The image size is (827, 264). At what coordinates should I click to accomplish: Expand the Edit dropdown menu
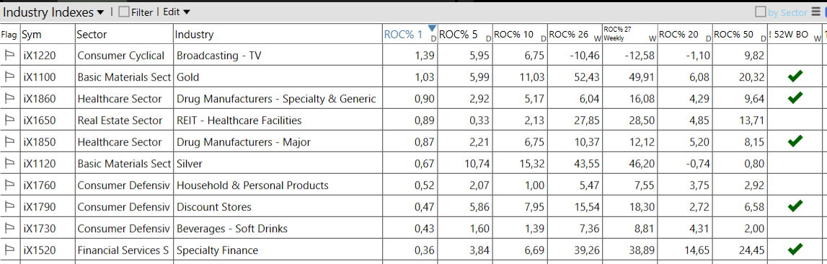coord(177,12)
